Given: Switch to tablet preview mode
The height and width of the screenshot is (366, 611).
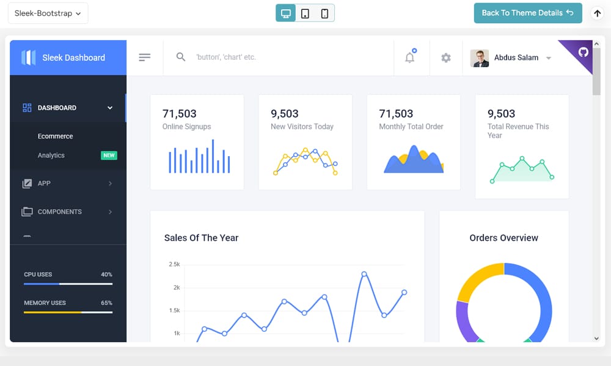Looking at the screenshot, I should coord(305,12).
